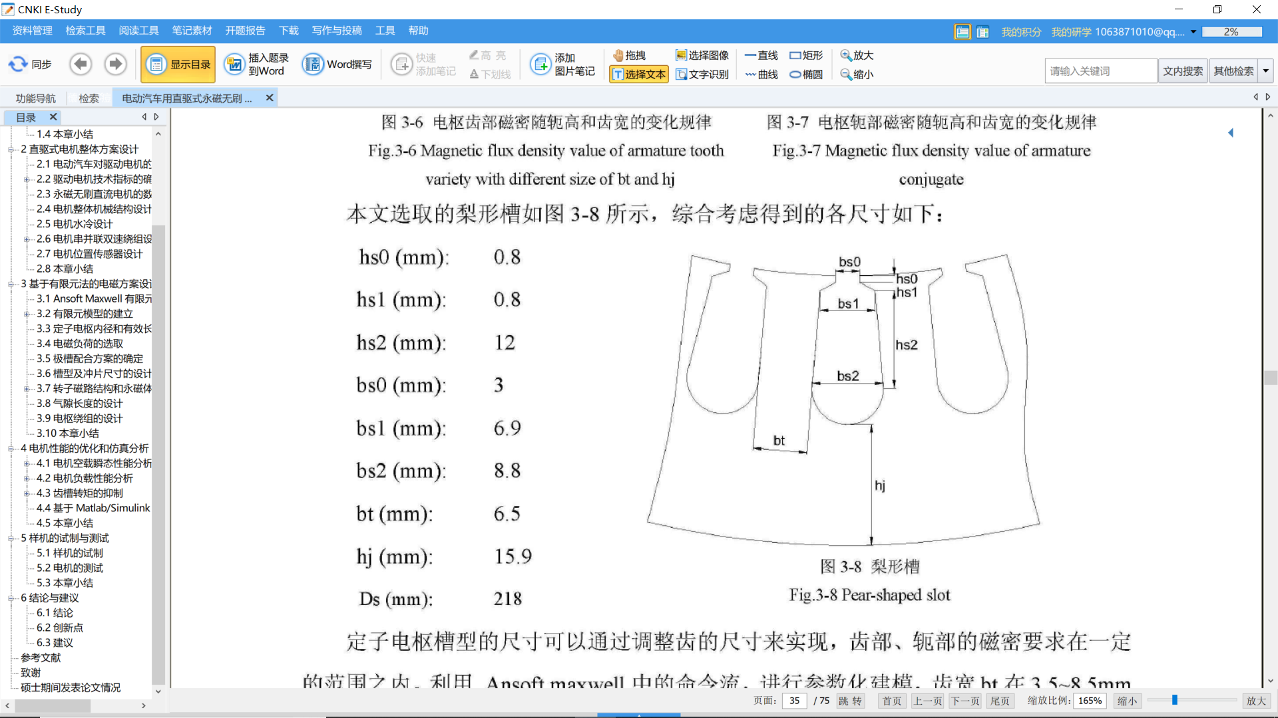Expand the 4.1 电机空载瞬态性能分析 node
This screenshot has width=1278, height=718.
point(27,463)
